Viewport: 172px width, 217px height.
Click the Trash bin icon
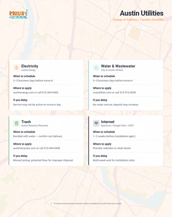pyautogui.click(x=16, y=123)
